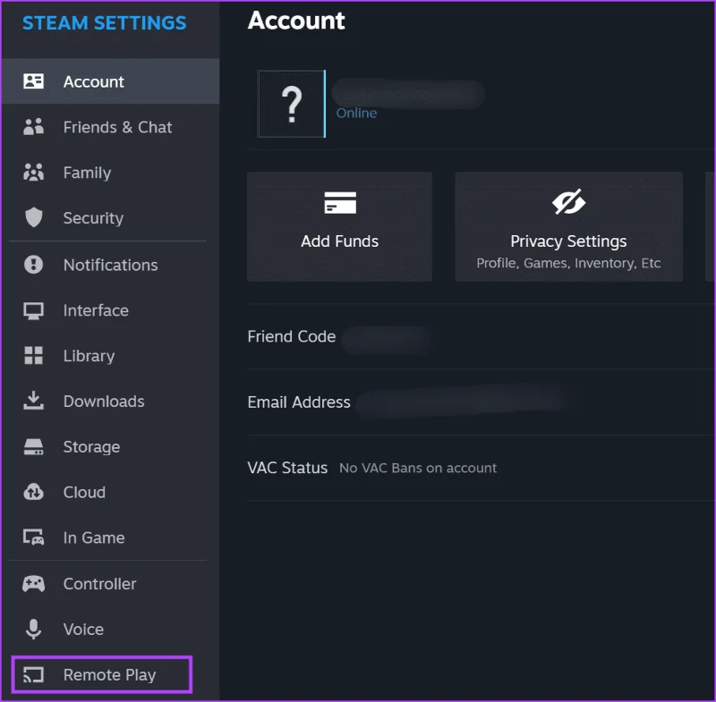
Task: Go to Family settings
Action: coord(110,173)
